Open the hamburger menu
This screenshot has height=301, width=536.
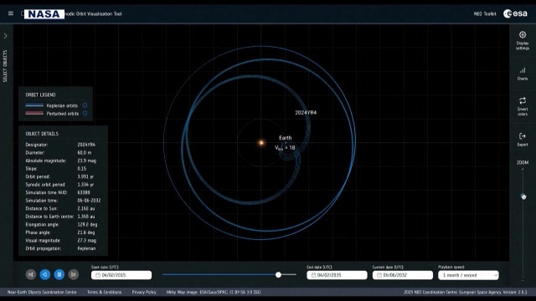[x=11, y=13]
